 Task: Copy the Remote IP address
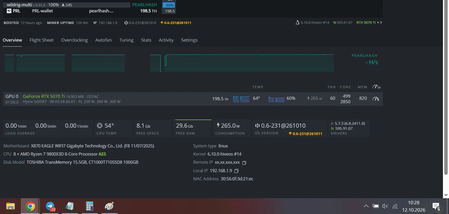pos(244,163)
